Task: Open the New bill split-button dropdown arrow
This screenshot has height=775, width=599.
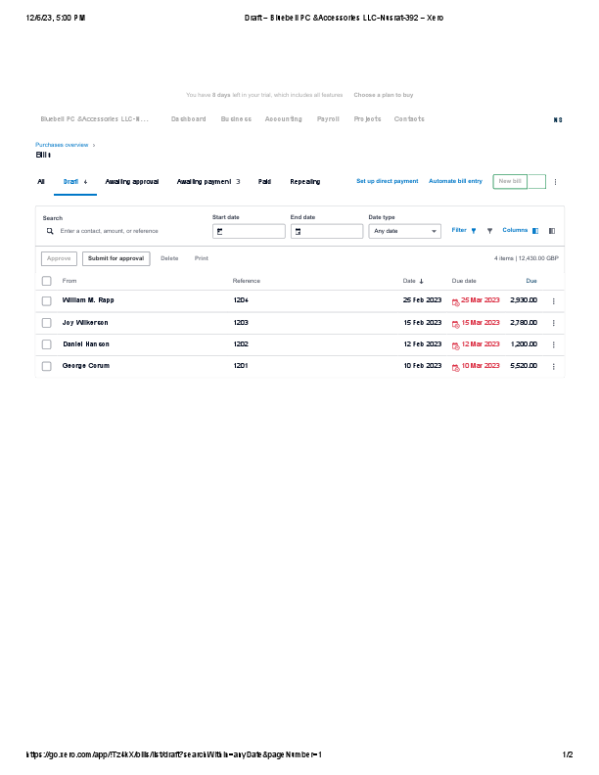Action: [x=536, y=181]
